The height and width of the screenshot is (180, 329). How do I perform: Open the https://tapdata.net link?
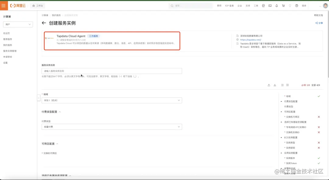click(250, 40)
